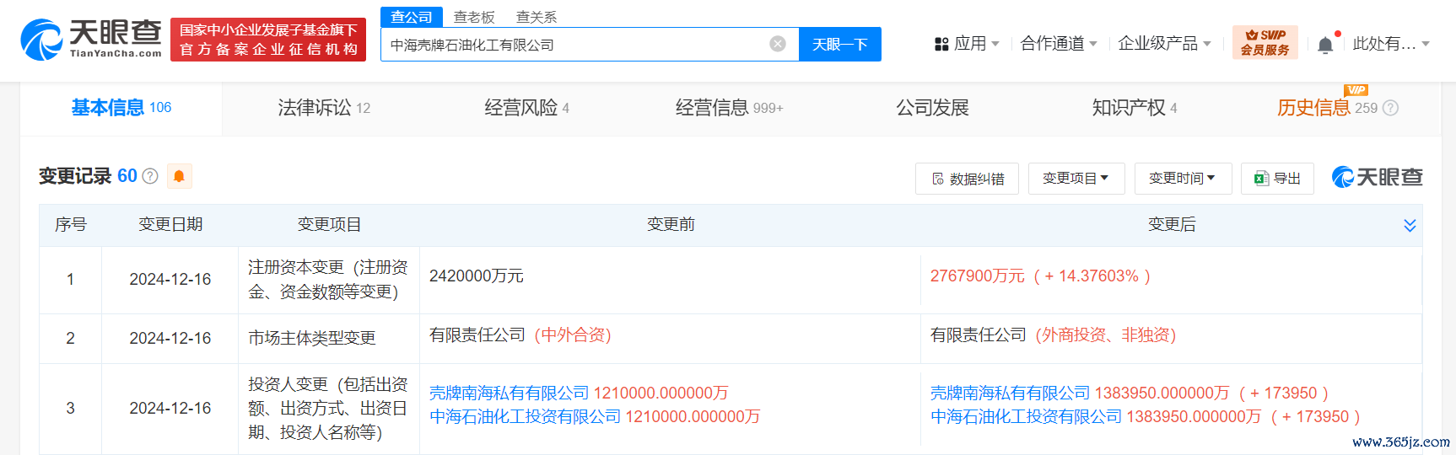Click the help icon next to 变更记录 60
This screenshot has width=1456, height=455.
(x=150, y=176)
